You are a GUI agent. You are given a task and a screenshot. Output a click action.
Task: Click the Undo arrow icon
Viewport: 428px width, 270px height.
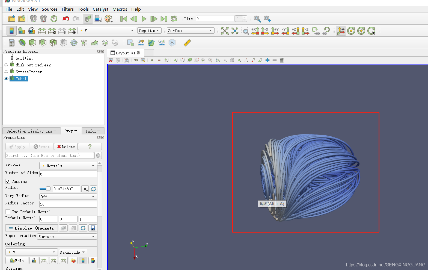(x=66, y=19)
